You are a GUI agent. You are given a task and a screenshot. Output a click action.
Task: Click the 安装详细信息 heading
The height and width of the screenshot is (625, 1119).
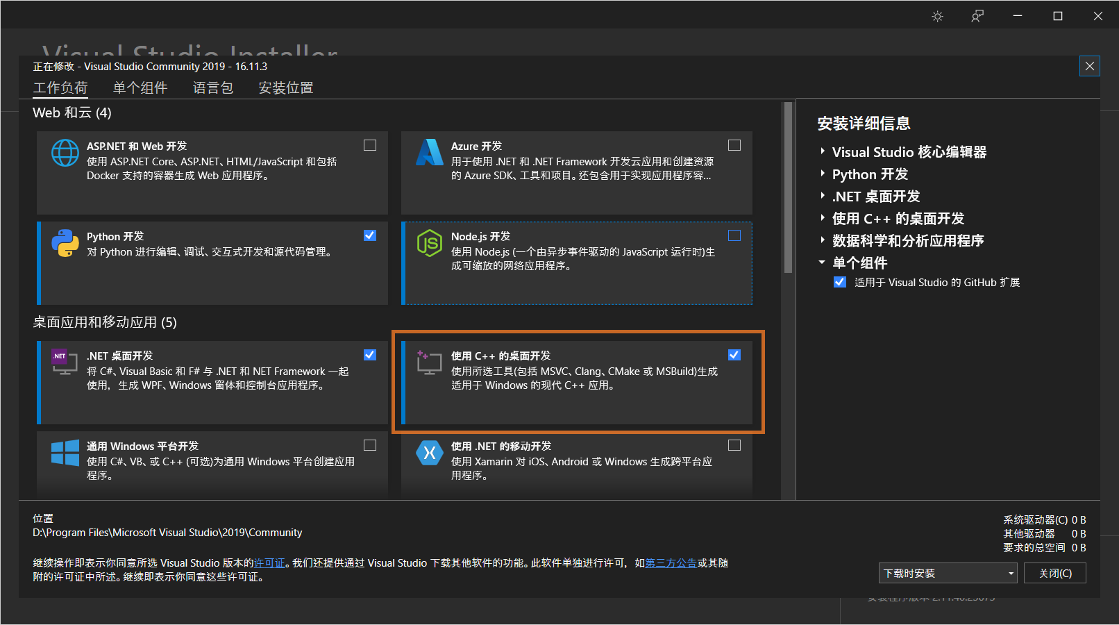point(864,124)
